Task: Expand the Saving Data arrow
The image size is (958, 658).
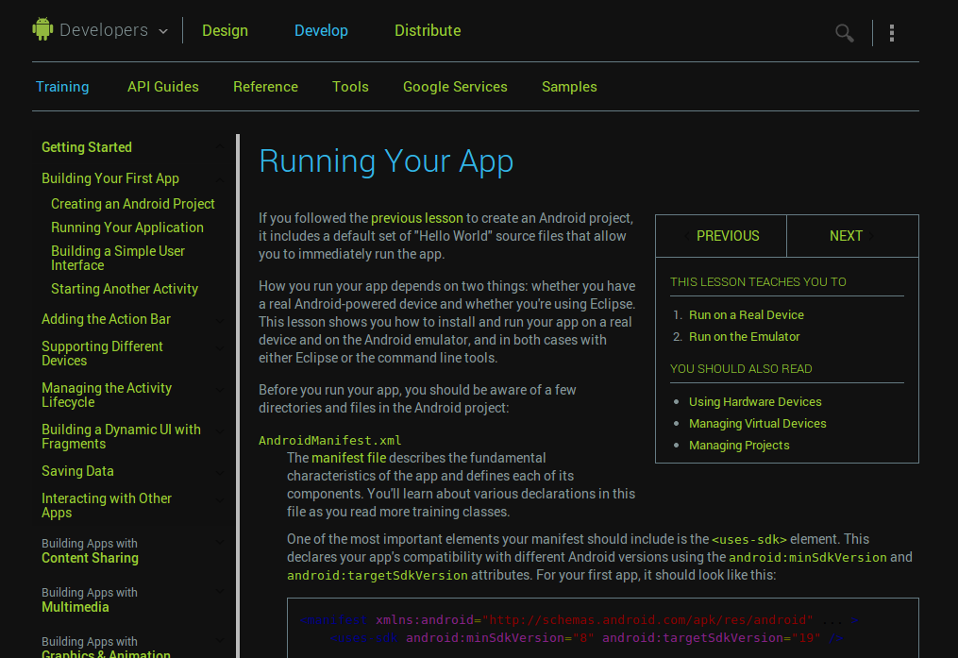Action: (x=220, y=472)
